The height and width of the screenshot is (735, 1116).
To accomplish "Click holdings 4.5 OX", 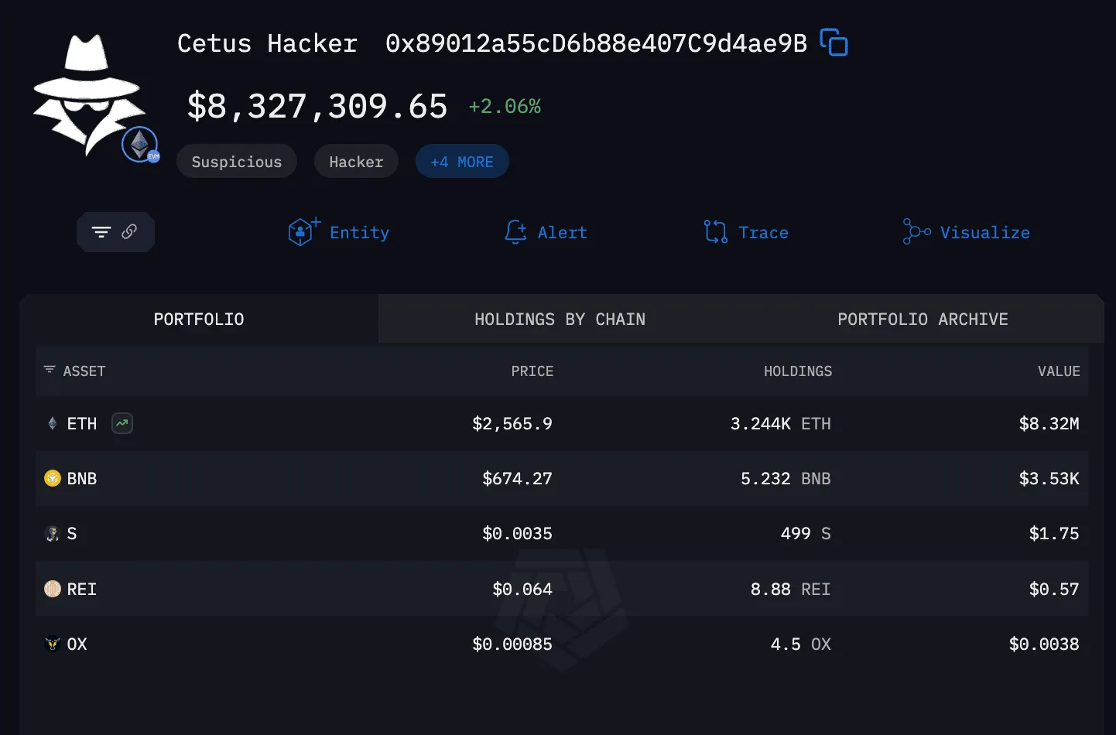I will coord(801,644).
